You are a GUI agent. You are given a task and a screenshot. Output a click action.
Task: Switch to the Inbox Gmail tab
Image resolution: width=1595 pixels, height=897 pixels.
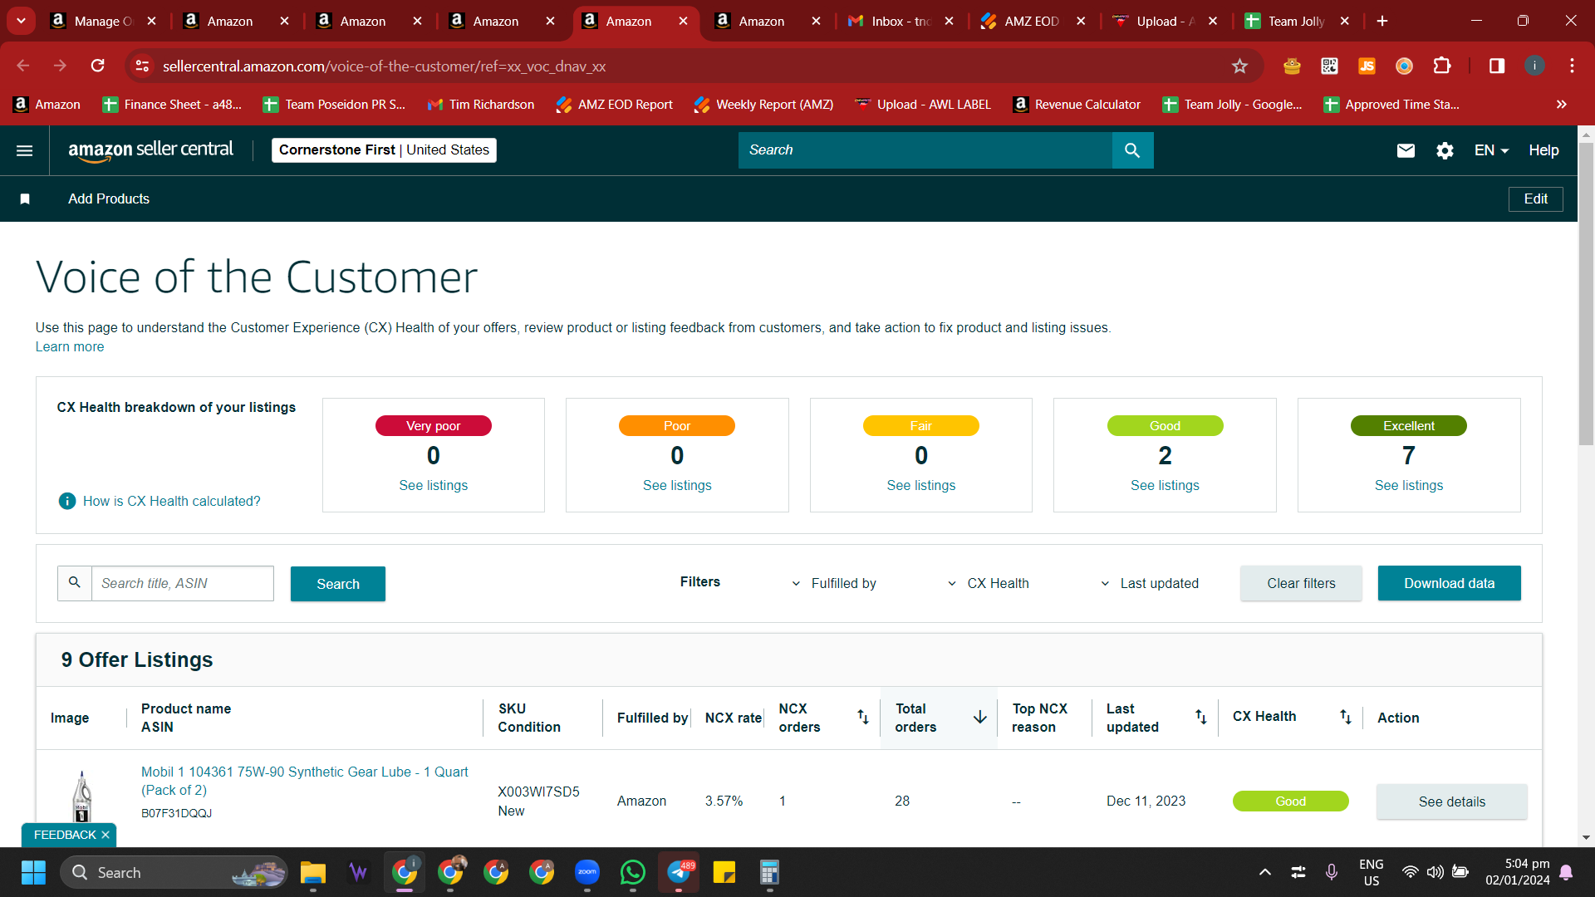[901, 21]
